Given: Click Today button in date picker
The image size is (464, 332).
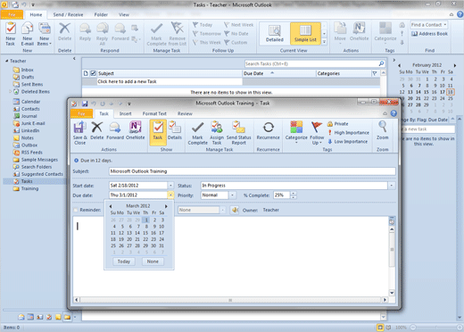Looking at the screenshot, I should click(124, 261).
